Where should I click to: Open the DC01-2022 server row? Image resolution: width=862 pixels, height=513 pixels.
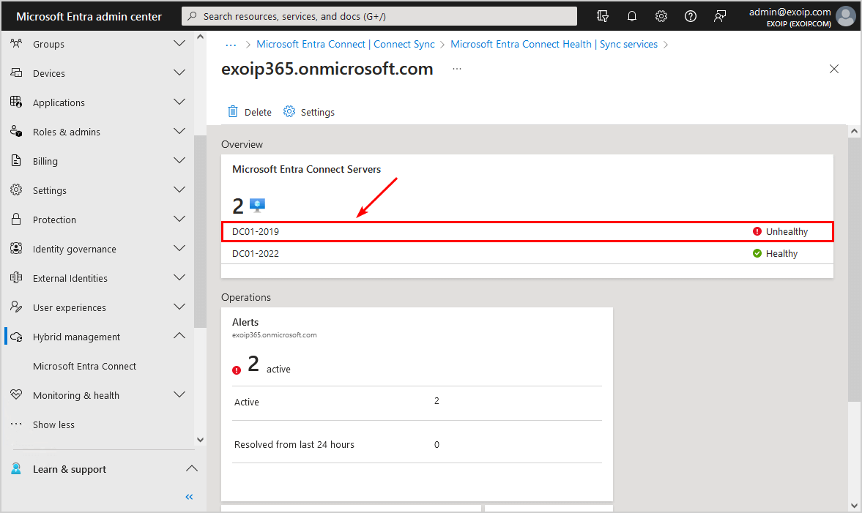527,253
